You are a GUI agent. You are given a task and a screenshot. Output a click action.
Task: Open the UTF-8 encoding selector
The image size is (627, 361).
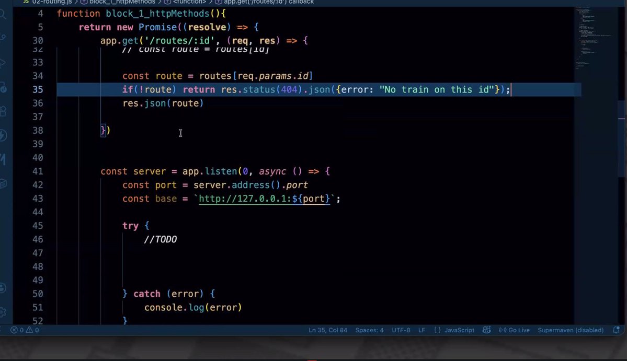click(401, 330)
